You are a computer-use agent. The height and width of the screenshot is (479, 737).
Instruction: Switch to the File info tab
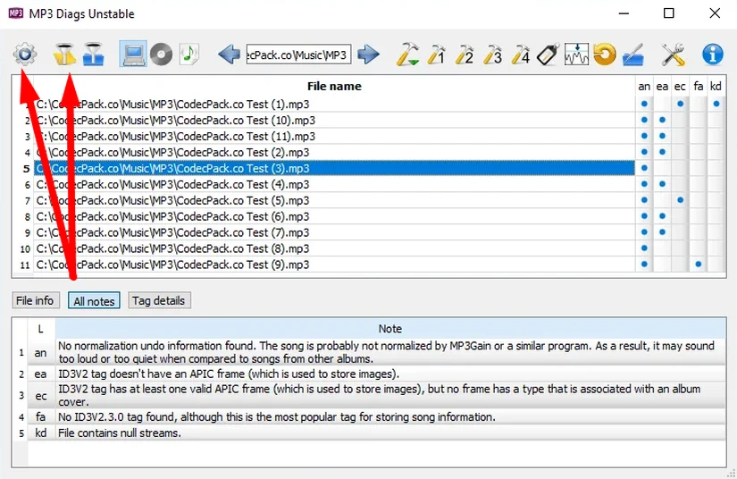pos(35,301)
